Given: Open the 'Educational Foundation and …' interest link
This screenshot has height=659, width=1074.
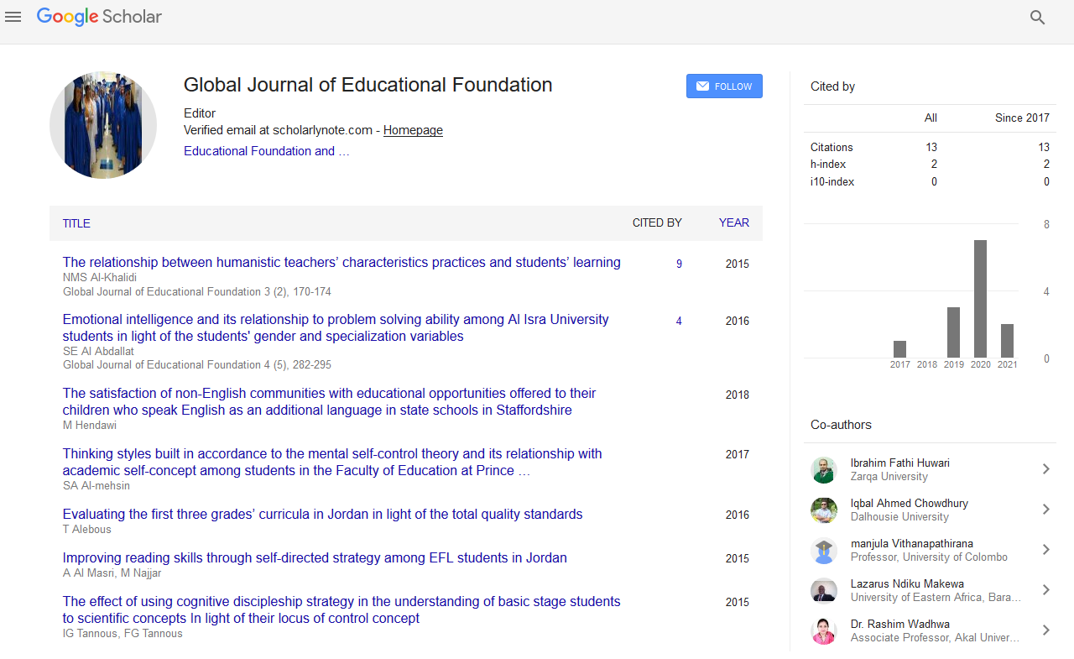Looking at the screenshot, I should pyautogui.click(x=266, y=151).
